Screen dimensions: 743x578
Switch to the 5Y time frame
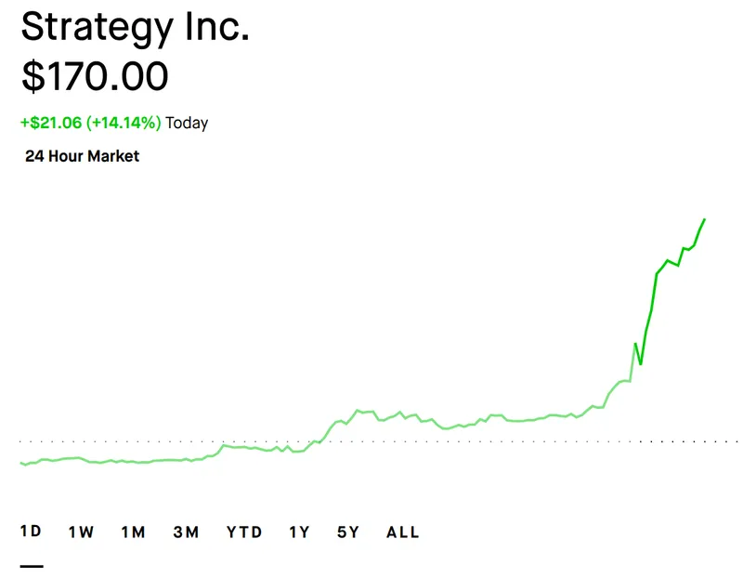[349, 532]
